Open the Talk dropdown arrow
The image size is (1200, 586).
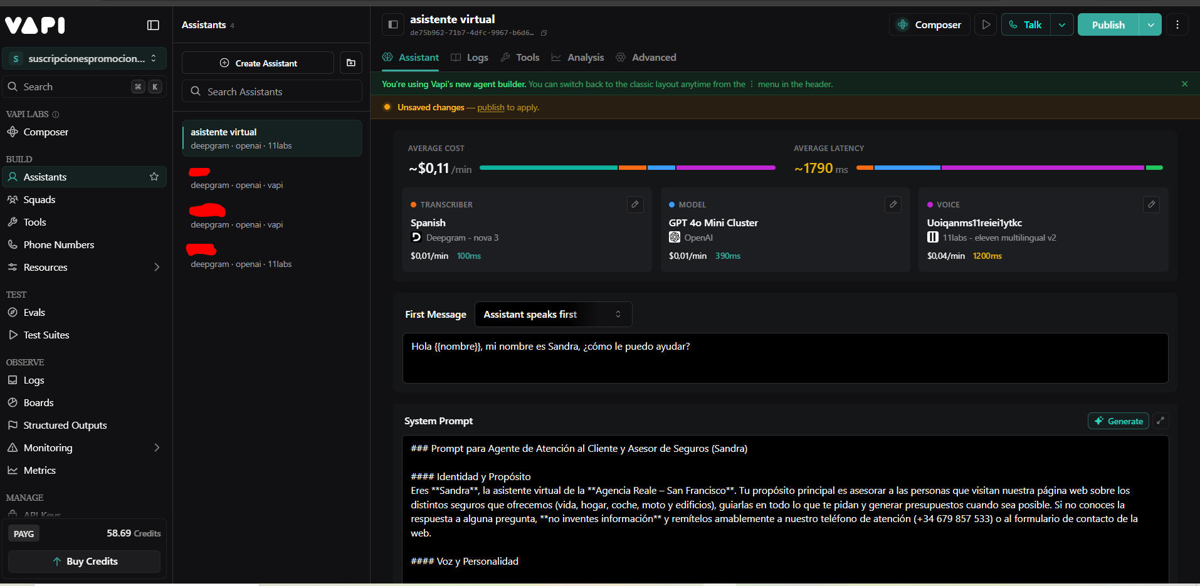tap(1062, 24)
